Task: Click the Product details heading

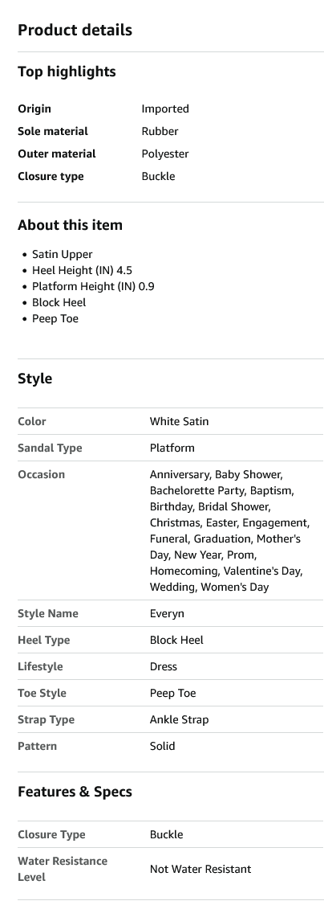Action: pos(75,30)
